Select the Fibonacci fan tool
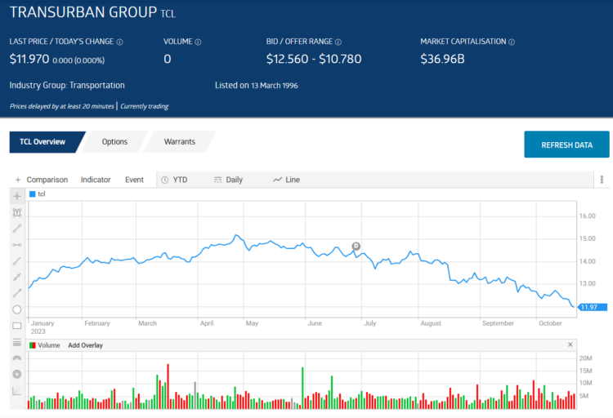This screenshot has height=418, width=613. 17,390
